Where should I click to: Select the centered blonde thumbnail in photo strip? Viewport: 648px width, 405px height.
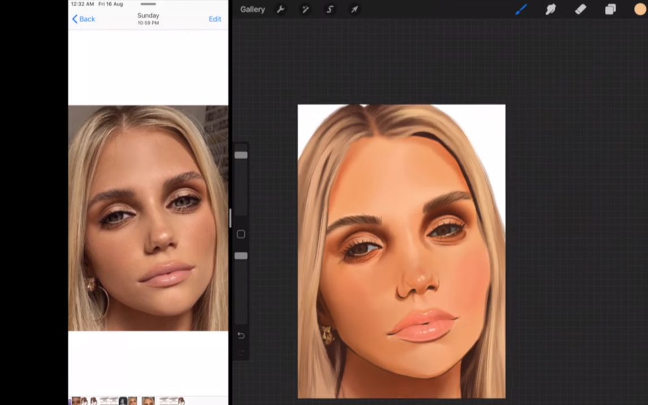point(148,401)
